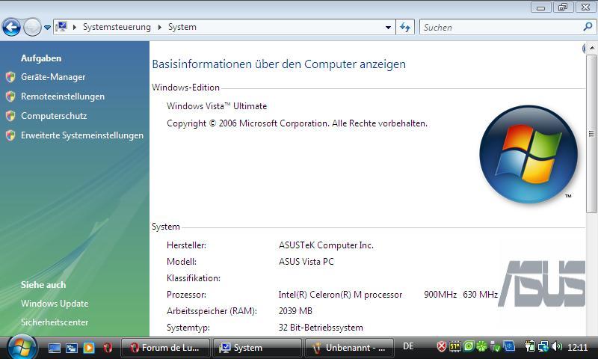Click 'ASUSTeK Computer Inc.' manufacturer value
598x359 pixels.
(x=326, y=245)
